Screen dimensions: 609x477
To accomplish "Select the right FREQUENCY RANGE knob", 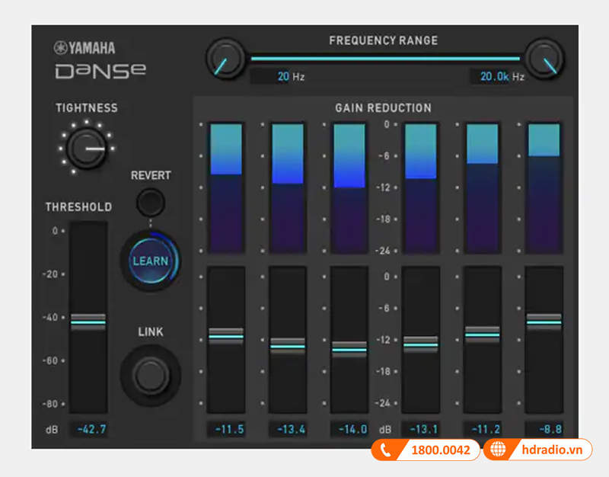I will (545, 59).
